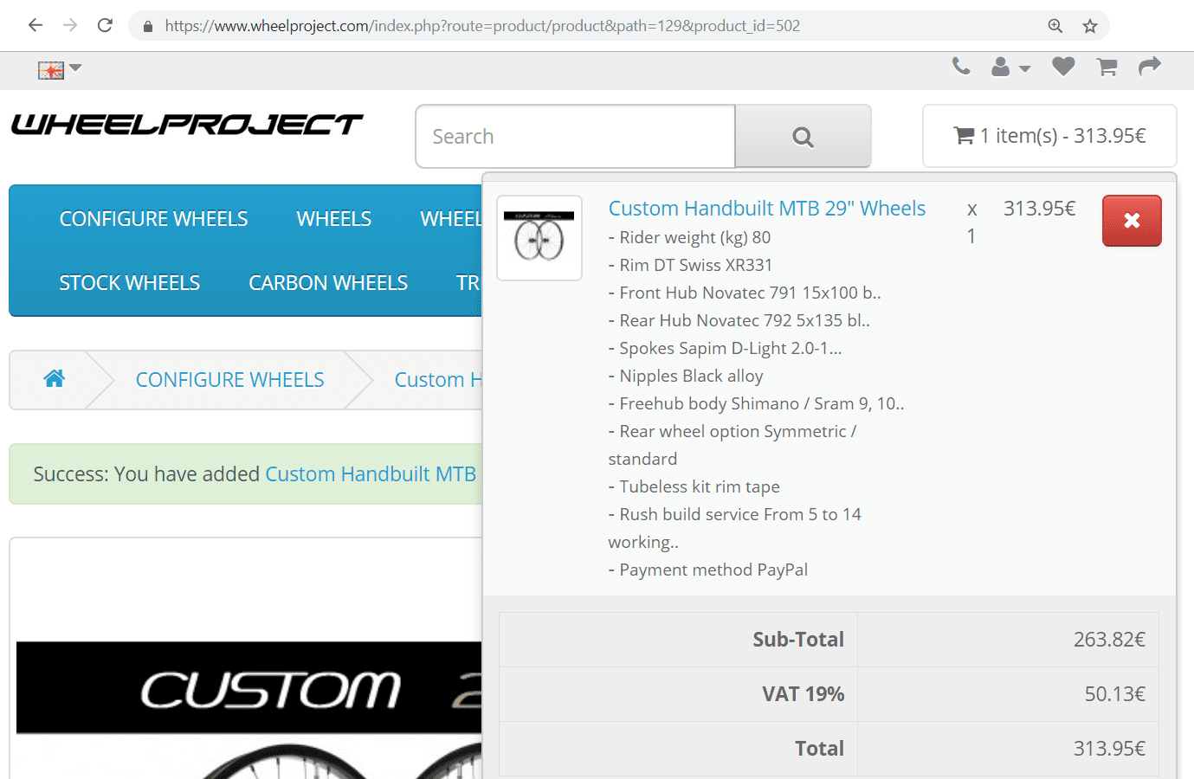1194x779 pixels.
Task: Reload the current page
Action: [x=105, y=26]
